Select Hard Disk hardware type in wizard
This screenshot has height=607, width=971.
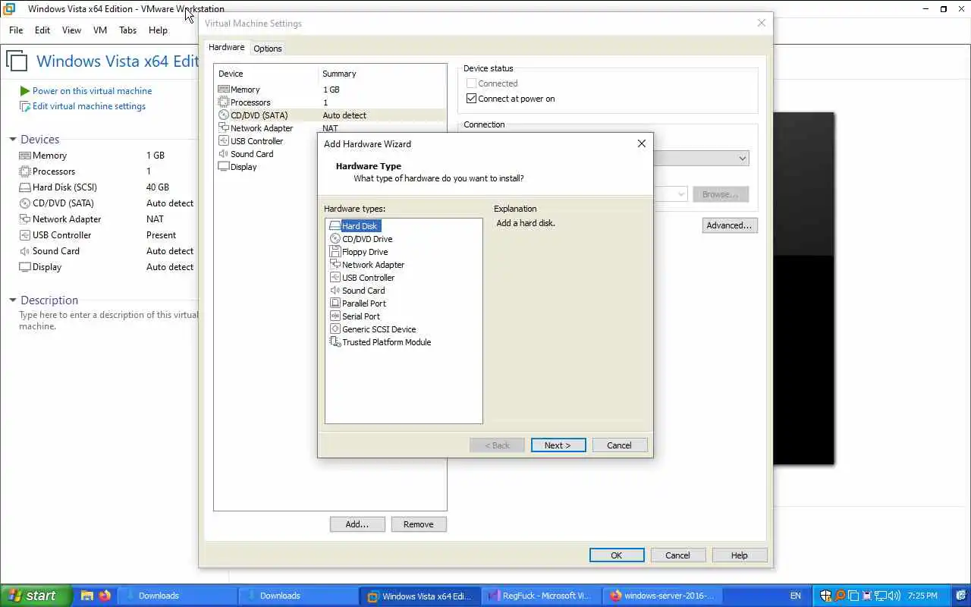354,226
